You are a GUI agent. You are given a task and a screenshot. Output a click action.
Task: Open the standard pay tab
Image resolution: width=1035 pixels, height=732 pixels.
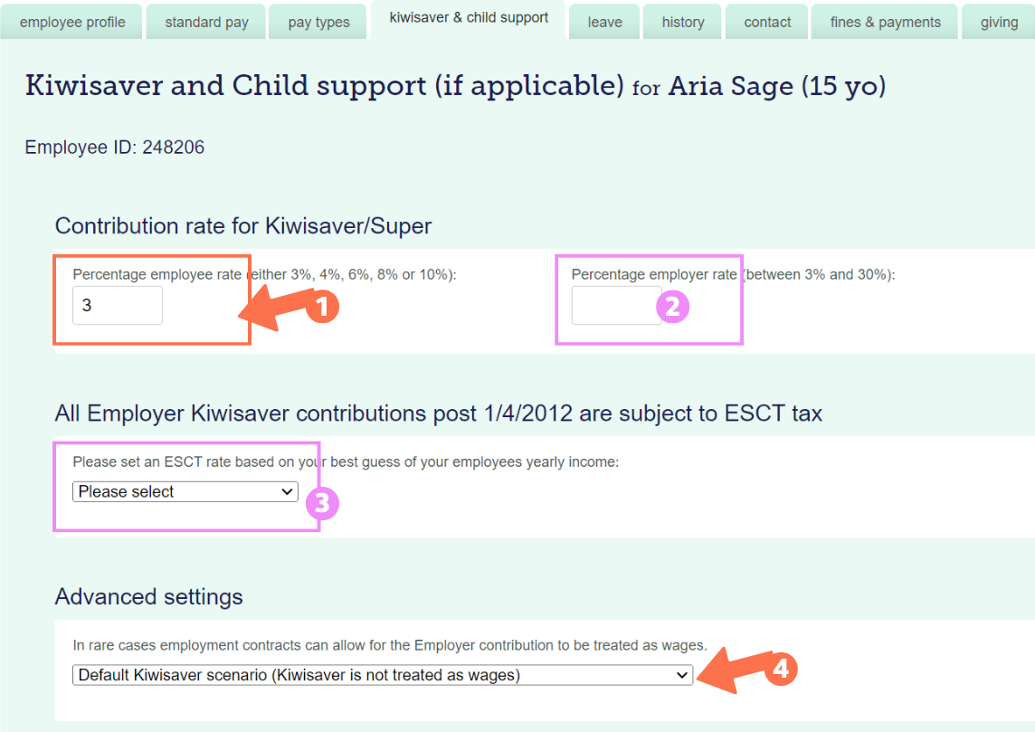click(205, 21)
